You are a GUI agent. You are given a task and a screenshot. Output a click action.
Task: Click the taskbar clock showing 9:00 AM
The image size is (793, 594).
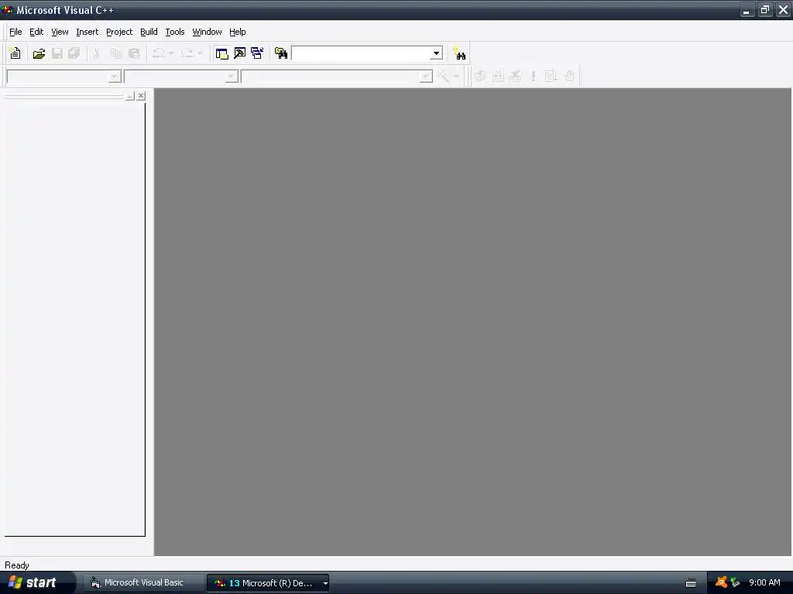pyautogui.click(x=764, y=582)
